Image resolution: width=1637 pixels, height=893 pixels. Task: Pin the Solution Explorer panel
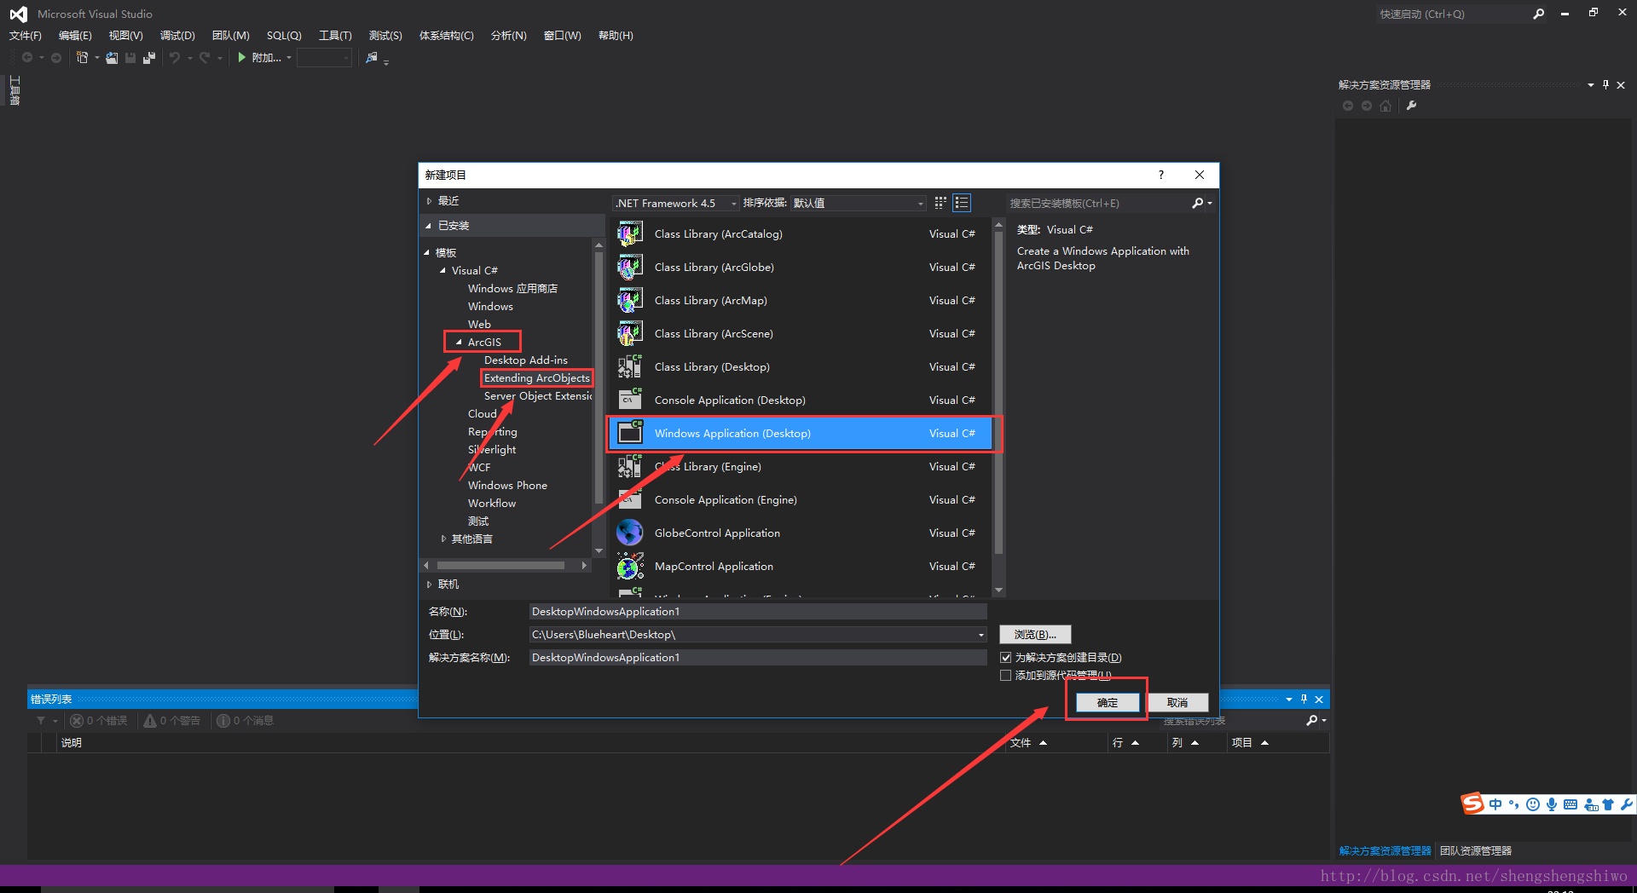tap(1605, 84)
